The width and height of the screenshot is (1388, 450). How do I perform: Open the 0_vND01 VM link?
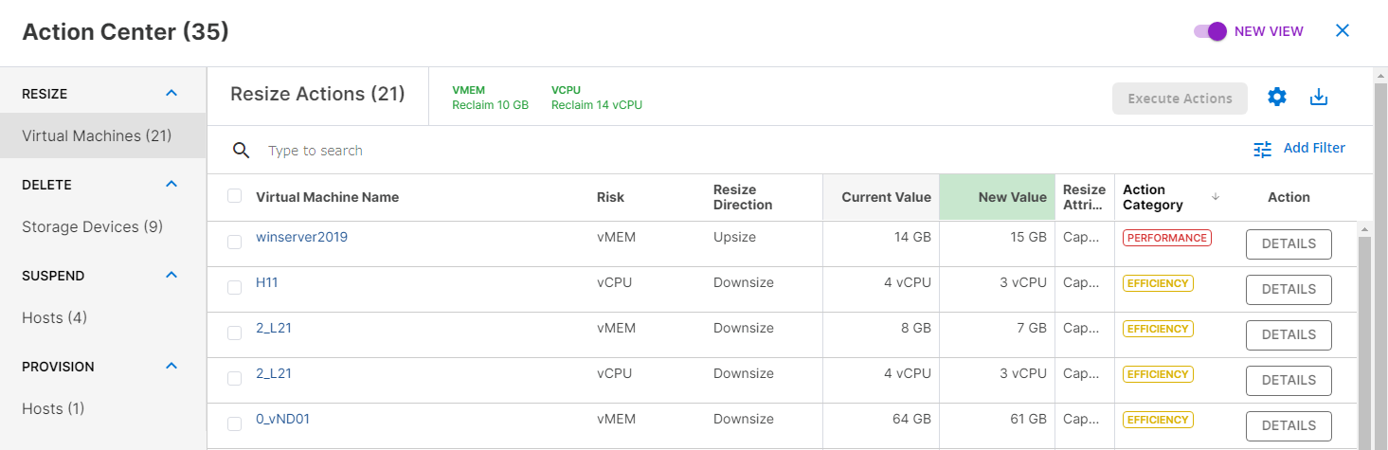pos(282,419)
